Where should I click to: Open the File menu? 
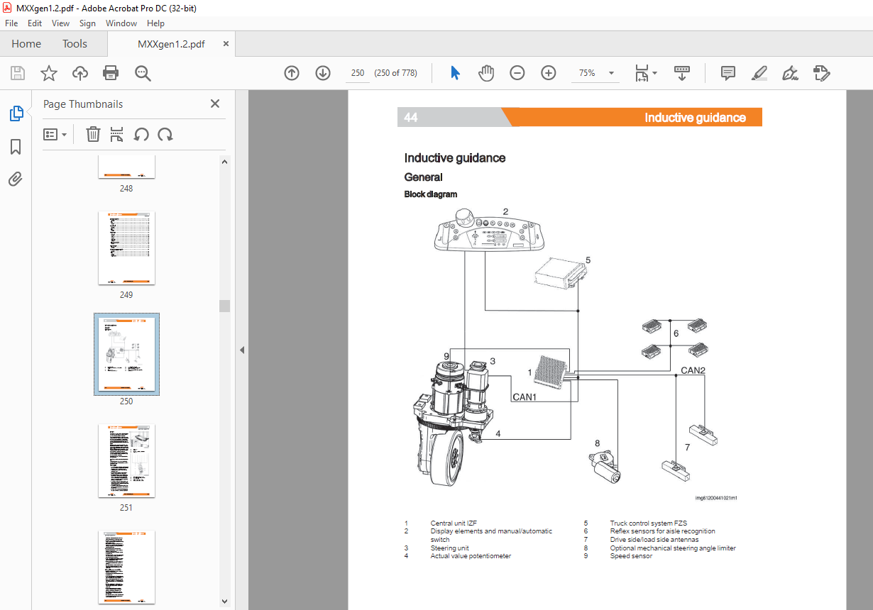11,23
